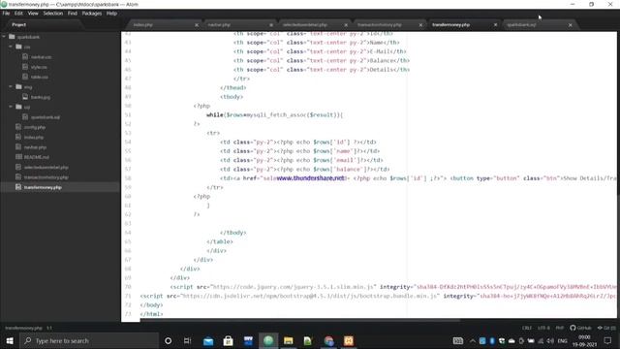Image resolution: width=620 pixels, height=349 pixels.
Task: Open the notification center icon
Action: (x=607, y=340)
